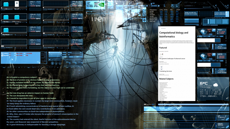Open the 'Translating the brain' article
The image size is (230, 129).
point(165,71)
